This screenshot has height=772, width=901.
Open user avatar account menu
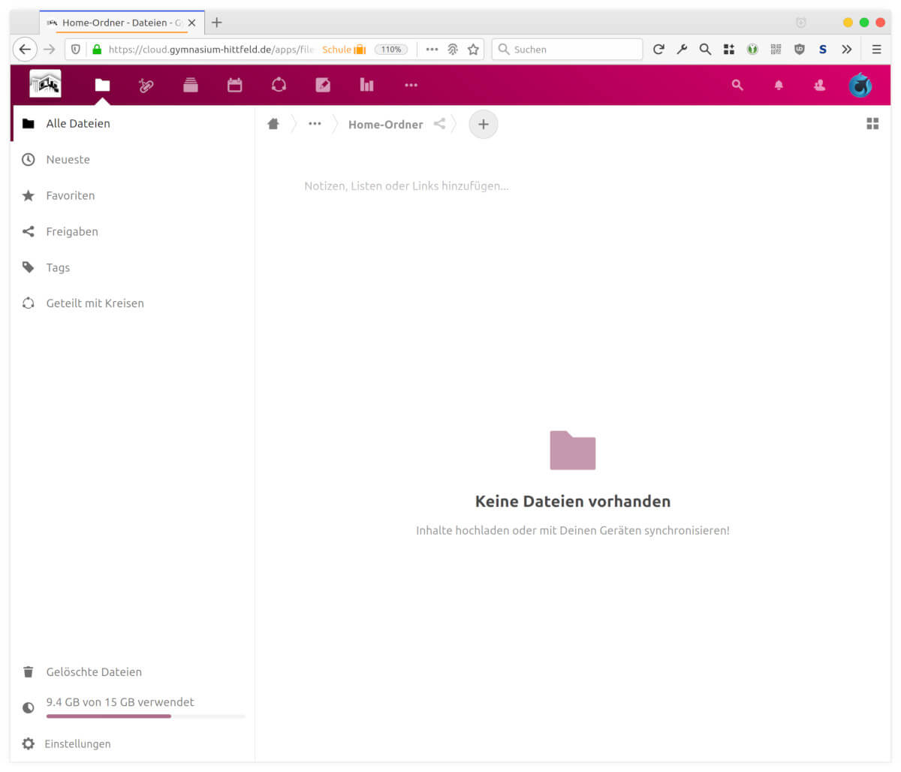coord(860,85)
